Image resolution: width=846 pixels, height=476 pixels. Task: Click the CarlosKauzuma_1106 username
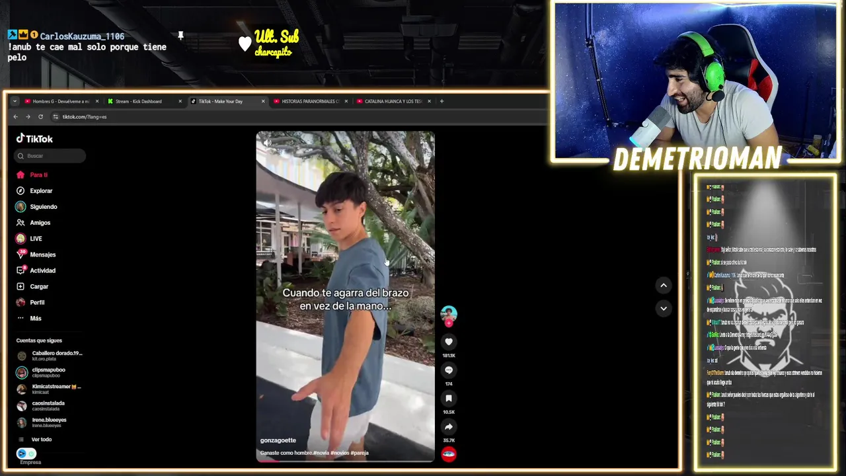[x=82, y=36]
